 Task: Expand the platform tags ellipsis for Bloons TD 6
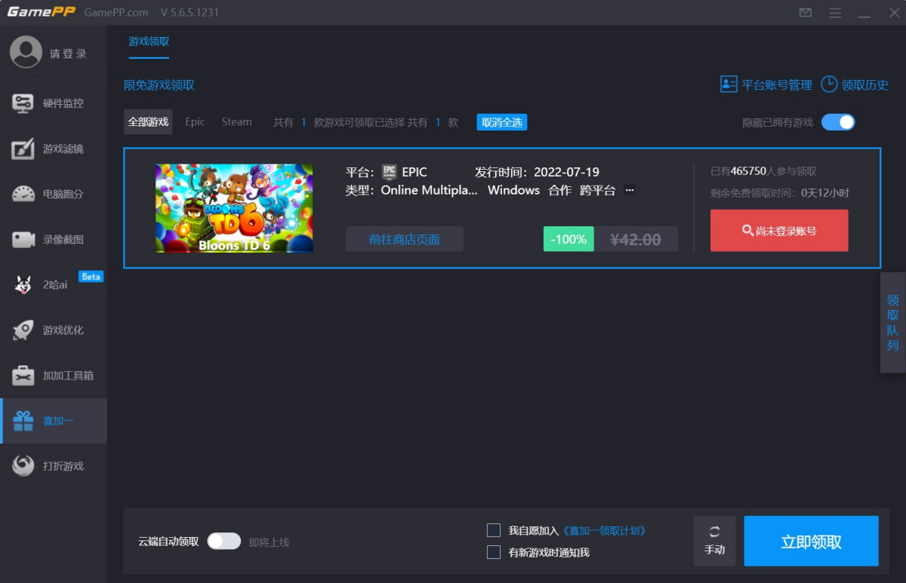[x=629, y=191]
